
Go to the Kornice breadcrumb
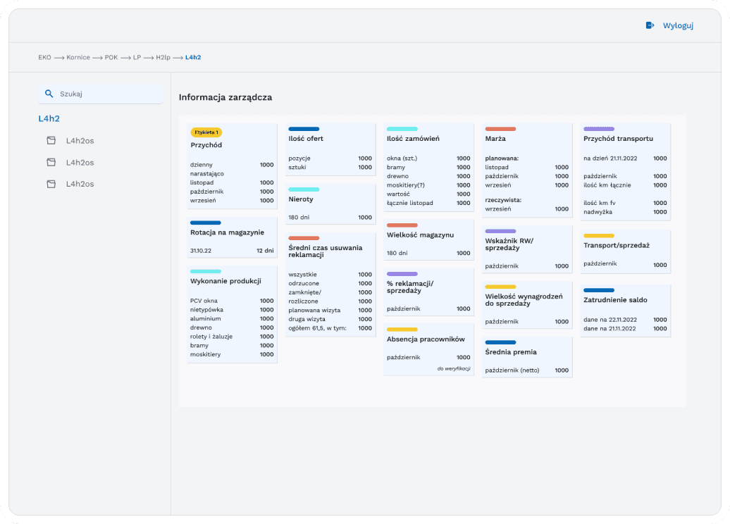point(78,57)
